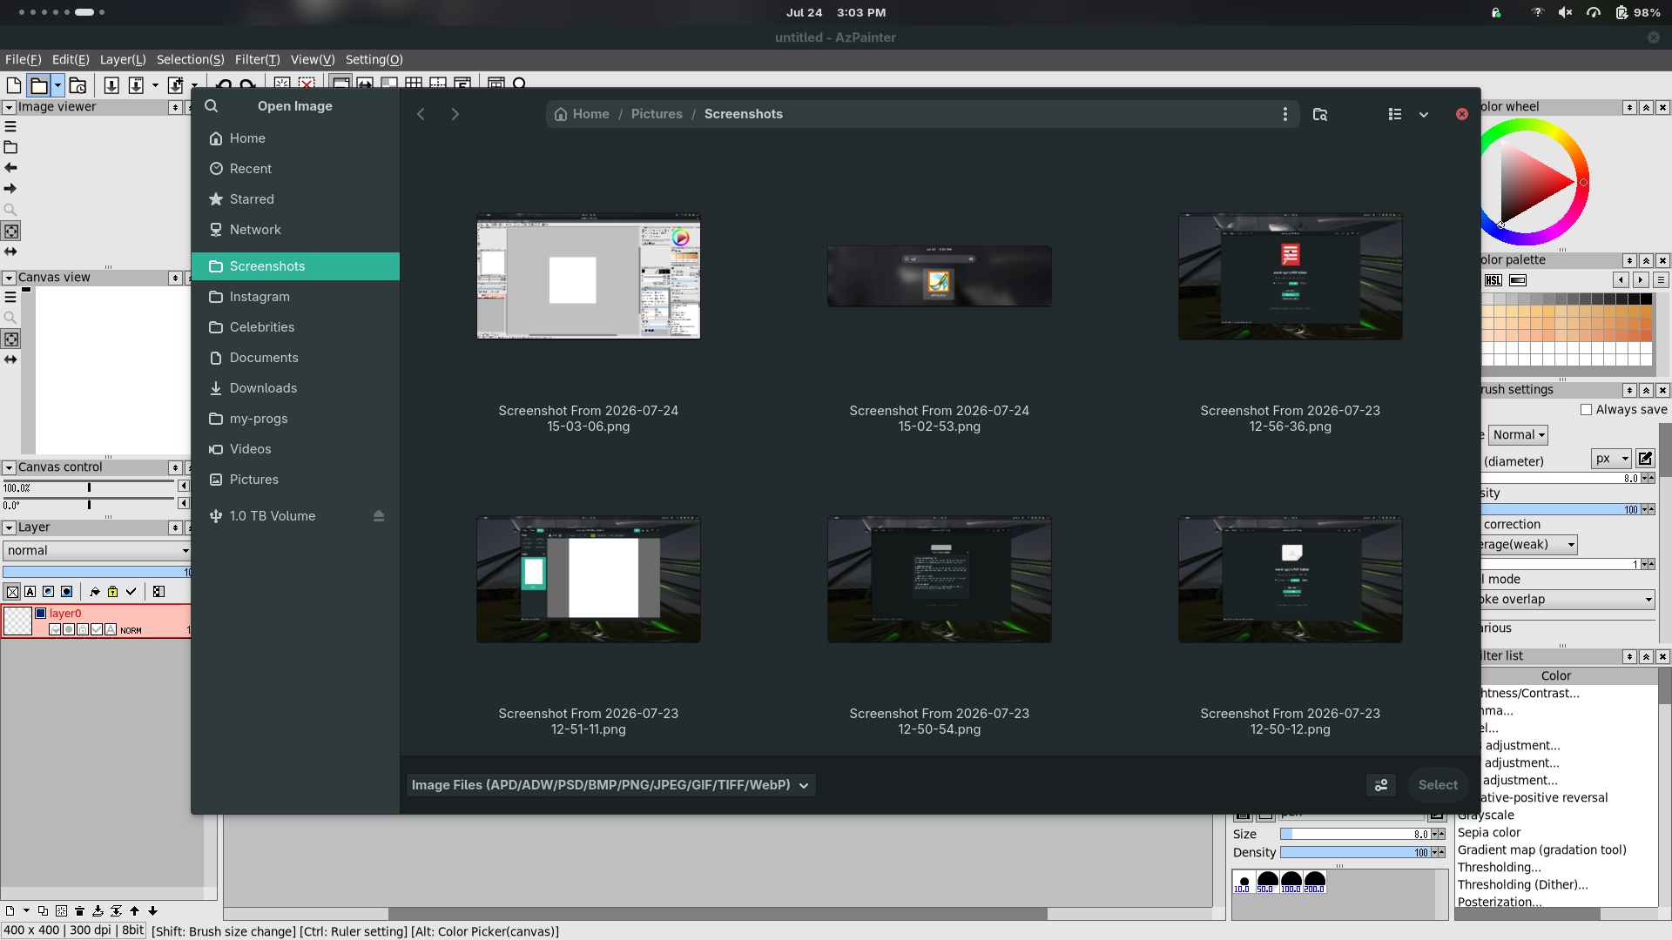Screen dimensions: 1672x940
Task: Go to previous image in Image viewer
Action: point(10,167)
